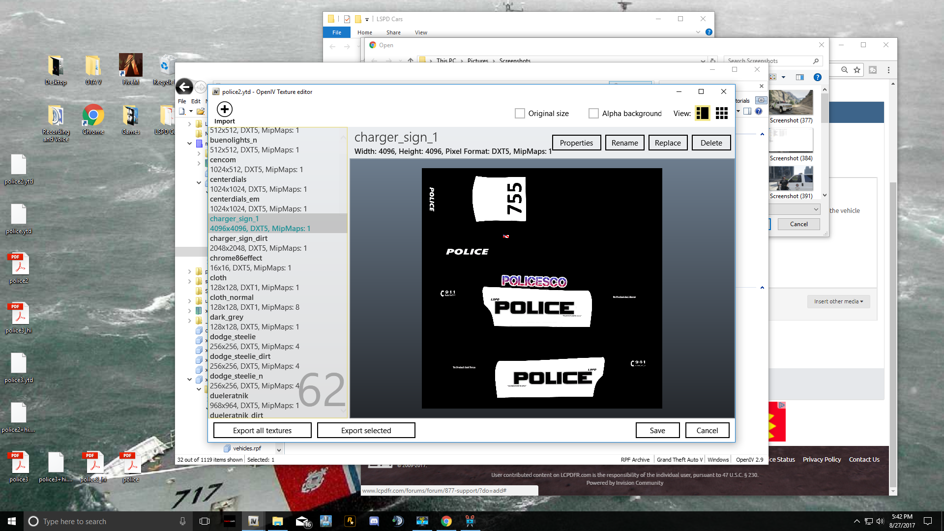
Task: Click Export all textures button
Action: [x=262, y=430]
